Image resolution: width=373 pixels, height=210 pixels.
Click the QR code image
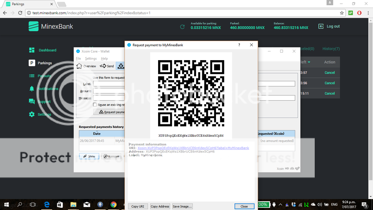[191, 93]
